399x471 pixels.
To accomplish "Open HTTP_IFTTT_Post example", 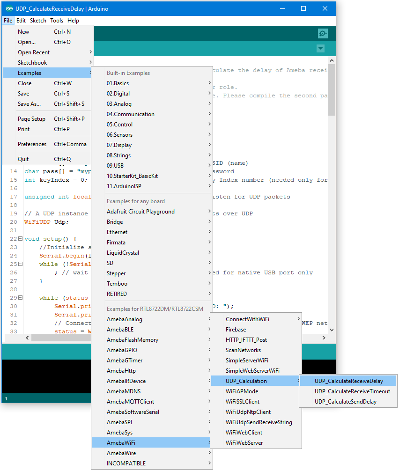I will (256, 340).
